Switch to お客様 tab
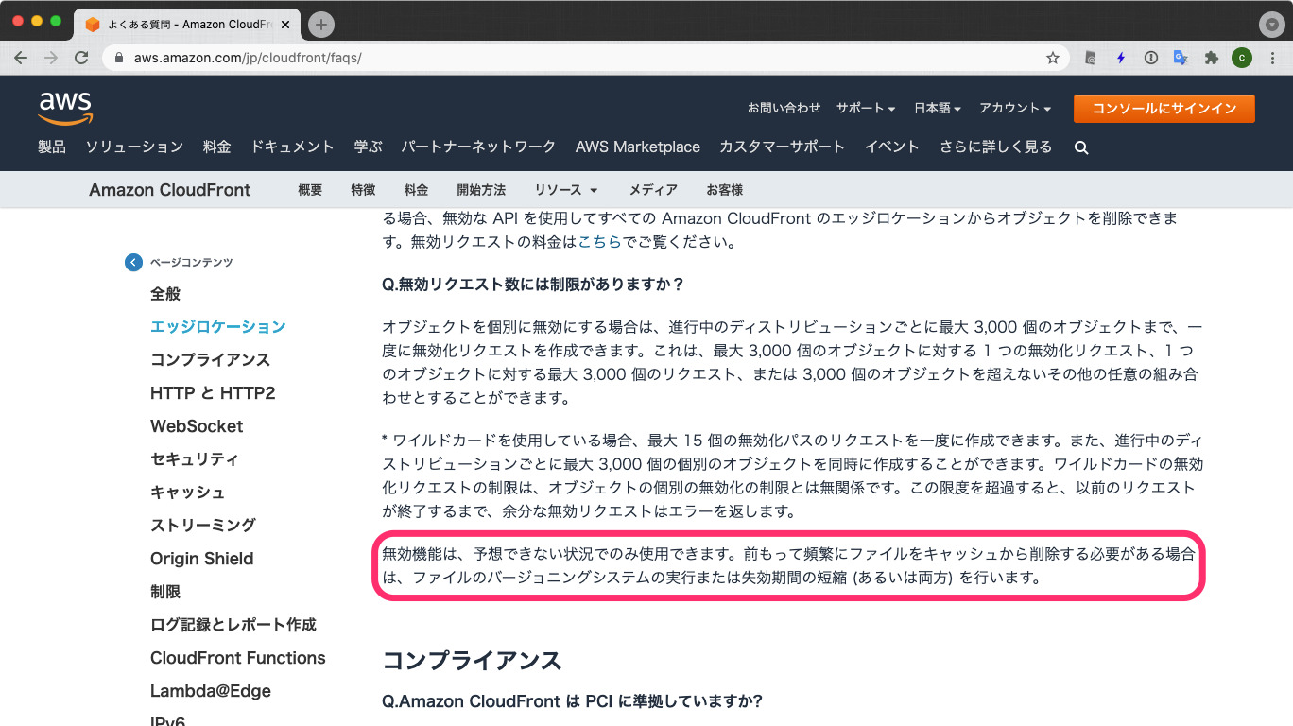1293x726 pixels. (724, 190)
